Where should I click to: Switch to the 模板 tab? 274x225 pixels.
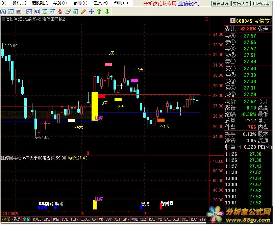coord(16,219)
